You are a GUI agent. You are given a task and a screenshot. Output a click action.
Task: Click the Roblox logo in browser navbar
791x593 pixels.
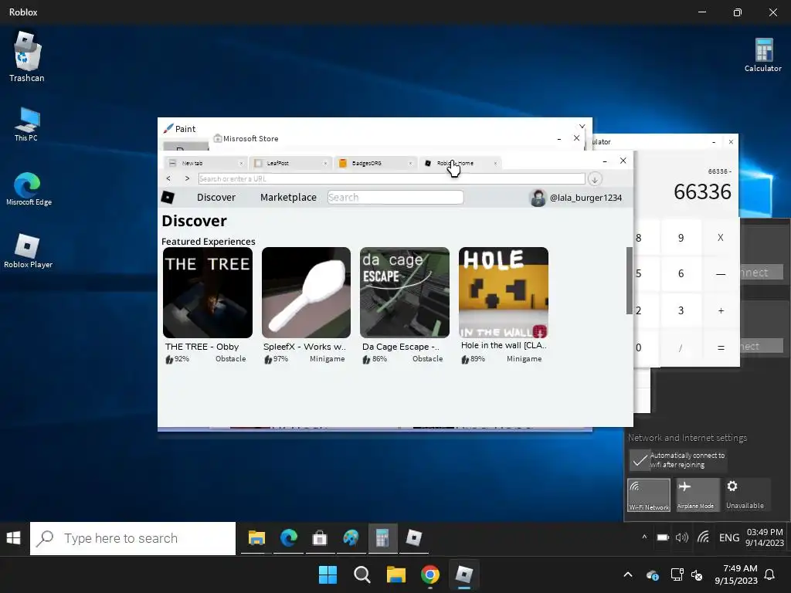tap(168, 197)
